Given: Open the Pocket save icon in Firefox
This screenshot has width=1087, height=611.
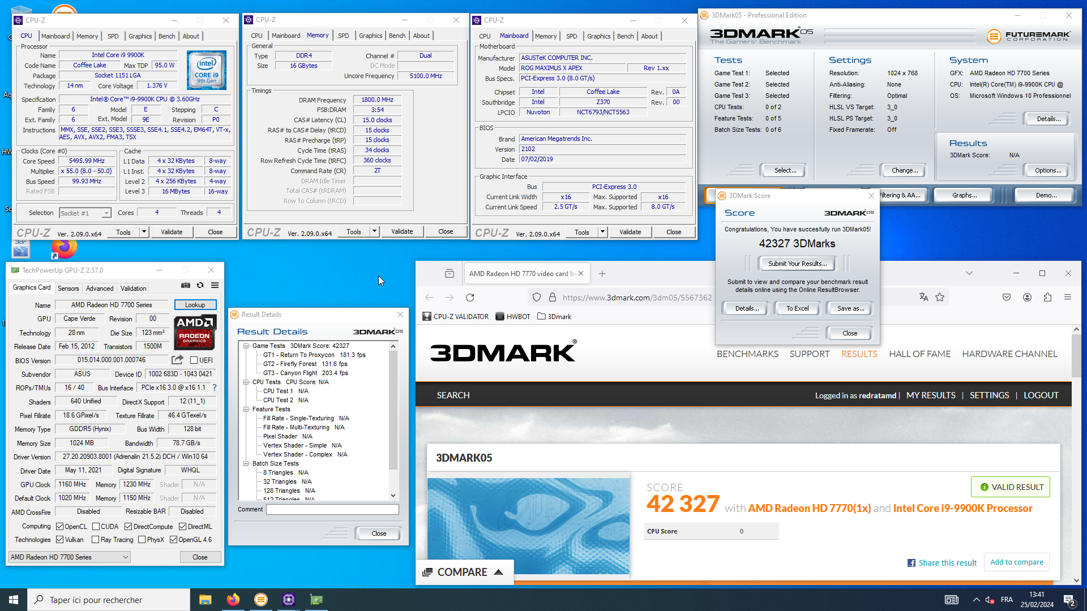Looking at the screenshot, I should (1007, 297).
